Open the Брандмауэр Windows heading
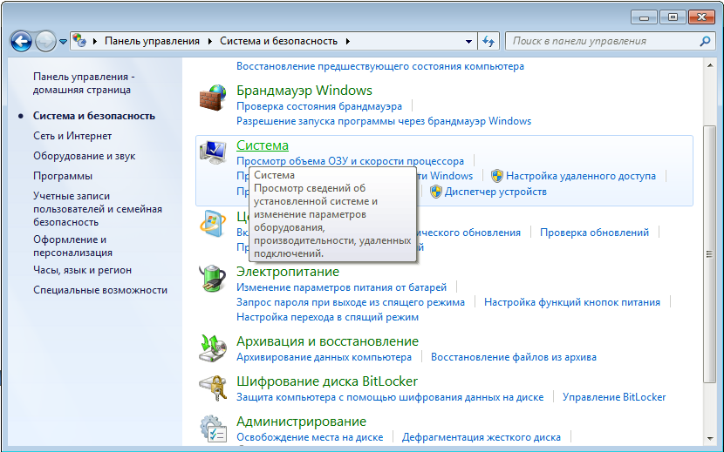 (x=304, y=90)
